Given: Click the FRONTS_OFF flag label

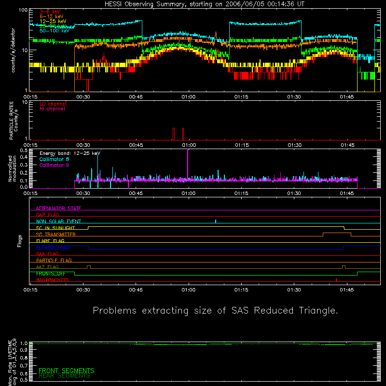Looking at the screenshot, I should click(x=51, y=274).
